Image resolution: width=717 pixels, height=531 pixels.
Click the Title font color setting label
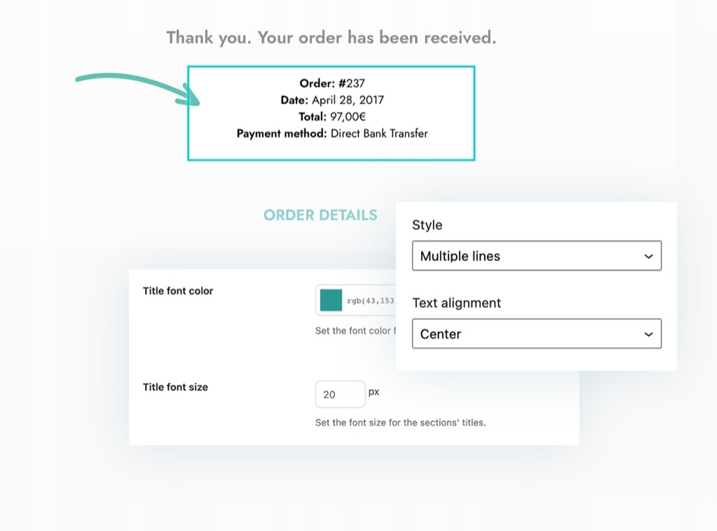(x=178, y=291)
